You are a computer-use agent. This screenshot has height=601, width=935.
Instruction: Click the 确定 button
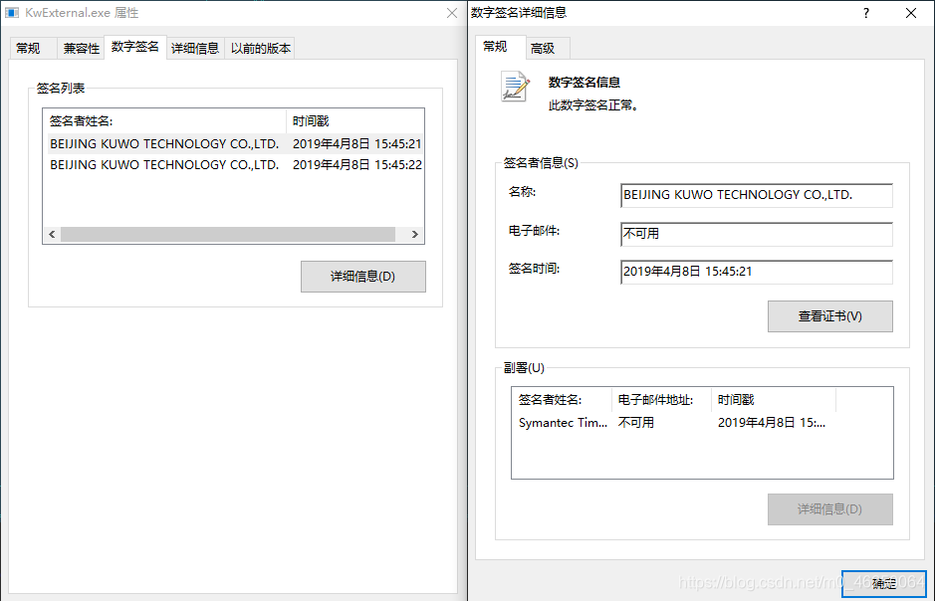point(882,584)
